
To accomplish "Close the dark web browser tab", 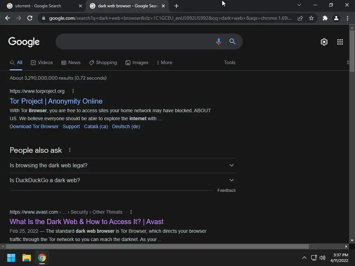I will [x=163, y=6].
